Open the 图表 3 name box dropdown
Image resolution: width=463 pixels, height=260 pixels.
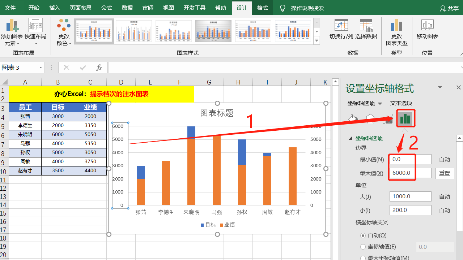tap(41, 68)
